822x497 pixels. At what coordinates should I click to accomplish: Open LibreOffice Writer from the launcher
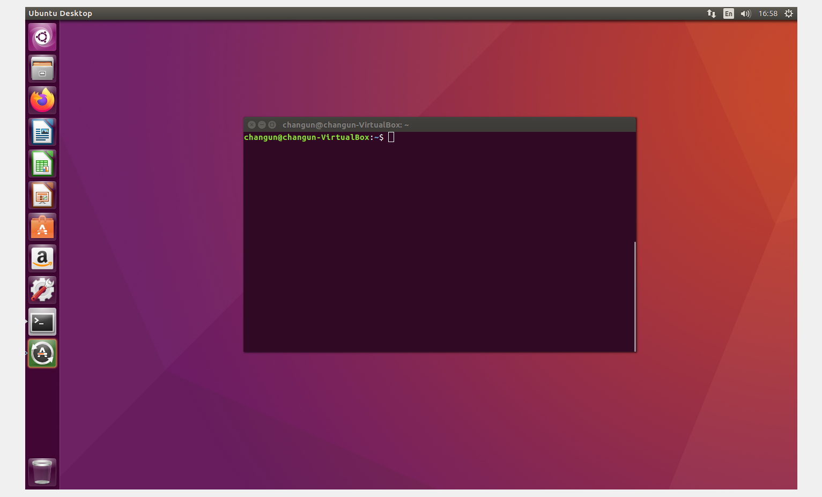[x=42, y=132]
